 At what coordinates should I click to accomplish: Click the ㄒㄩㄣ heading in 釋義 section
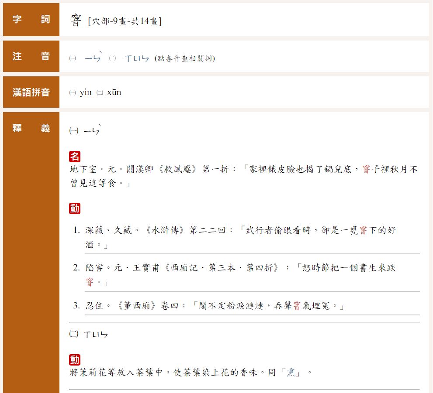click(x=95, y=335)
